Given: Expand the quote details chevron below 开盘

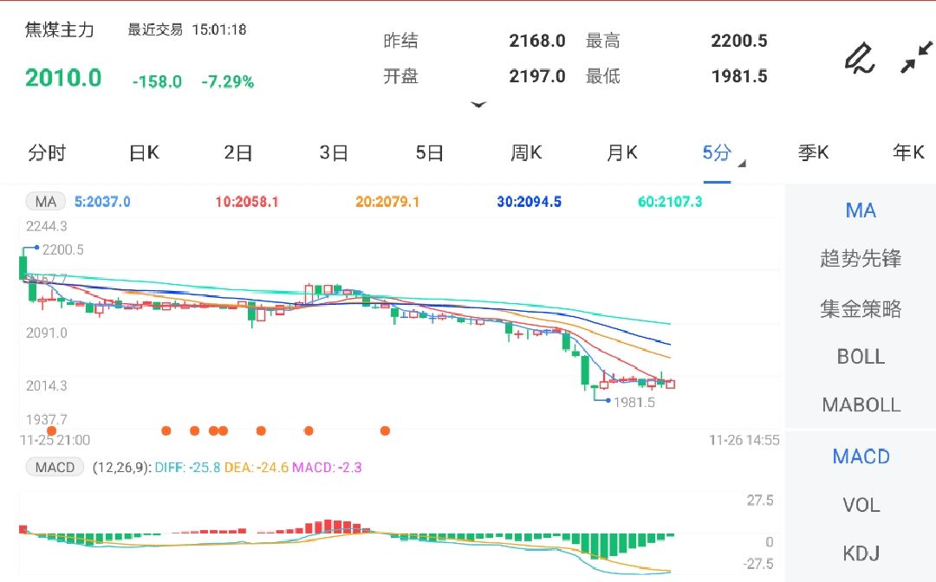Looking at the screenshot, I should pyautogui.click(x=479, y=105).
